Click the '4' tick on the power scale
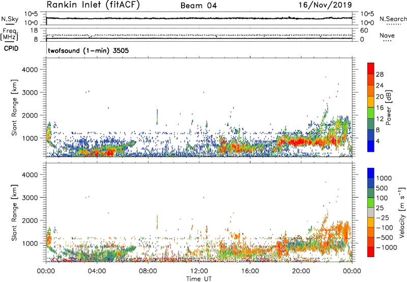 click(x=377, y=141)
